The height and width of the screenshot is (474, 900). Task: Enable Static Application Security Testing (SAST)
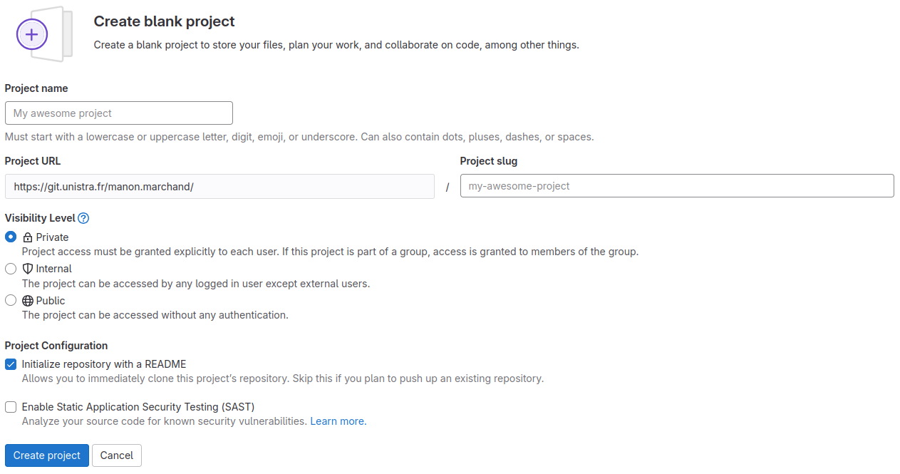point(10,406)
